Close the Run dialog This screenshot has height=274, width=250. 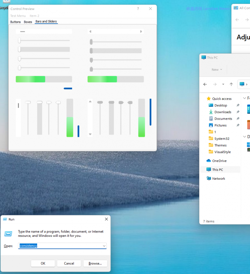click(106, 219)
